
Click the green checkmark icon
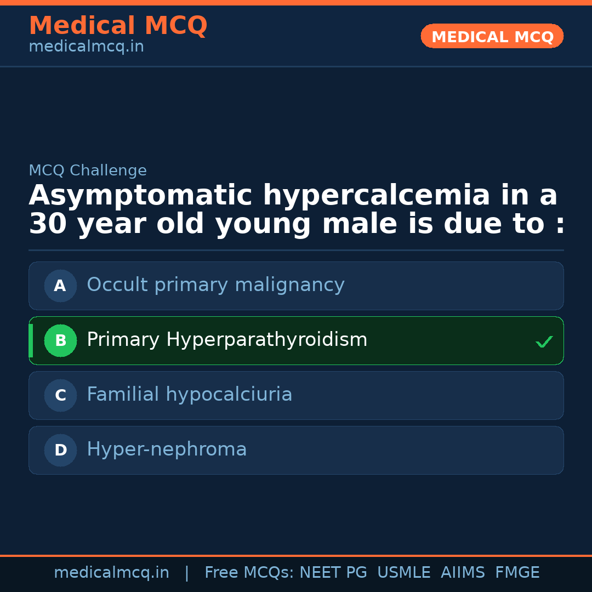[x=544, y=341]
